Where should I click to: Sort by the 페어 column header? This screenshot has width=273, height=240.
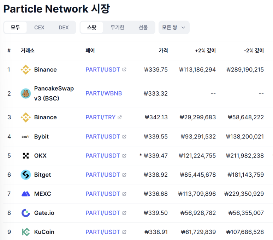click(90, 51)
